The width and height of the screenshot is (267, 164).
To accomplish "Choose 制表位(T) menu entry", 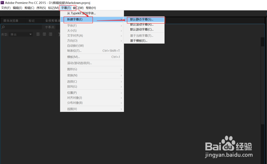I will click(92, 51).
